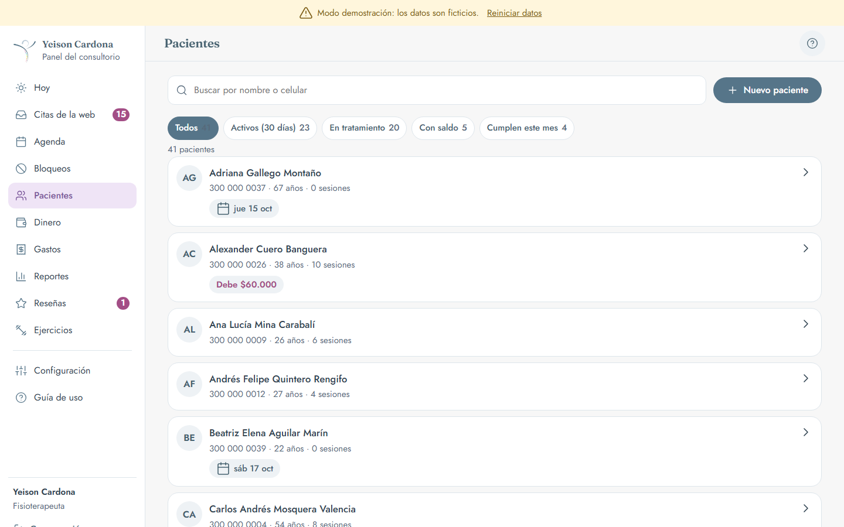
Task: Click the Guía de uso help icon
Action: 21,398
